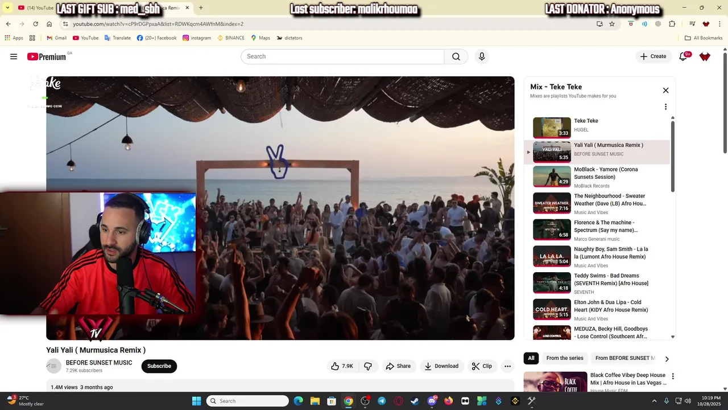Like the video with thumbs up
Screen dimensions: 728x410
click(x=342, y=366)
